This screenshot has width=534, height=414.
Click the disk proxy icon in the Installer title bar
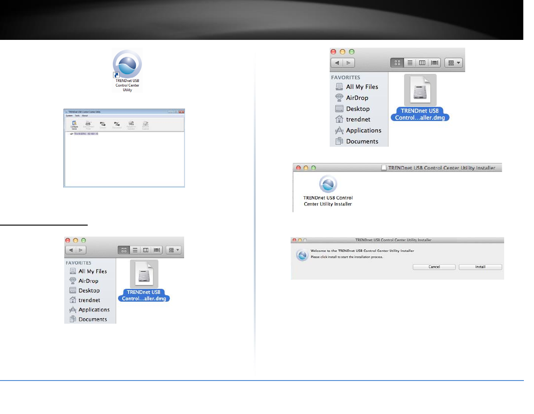[384, 168]
